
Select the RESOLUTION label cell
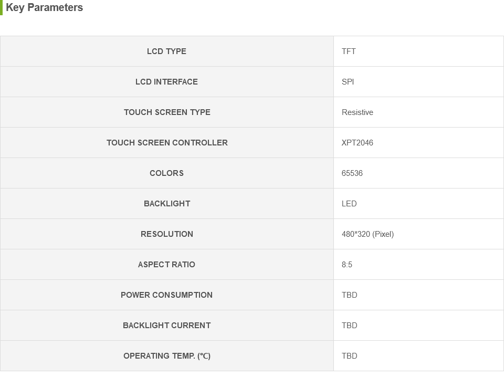(167, 234)
